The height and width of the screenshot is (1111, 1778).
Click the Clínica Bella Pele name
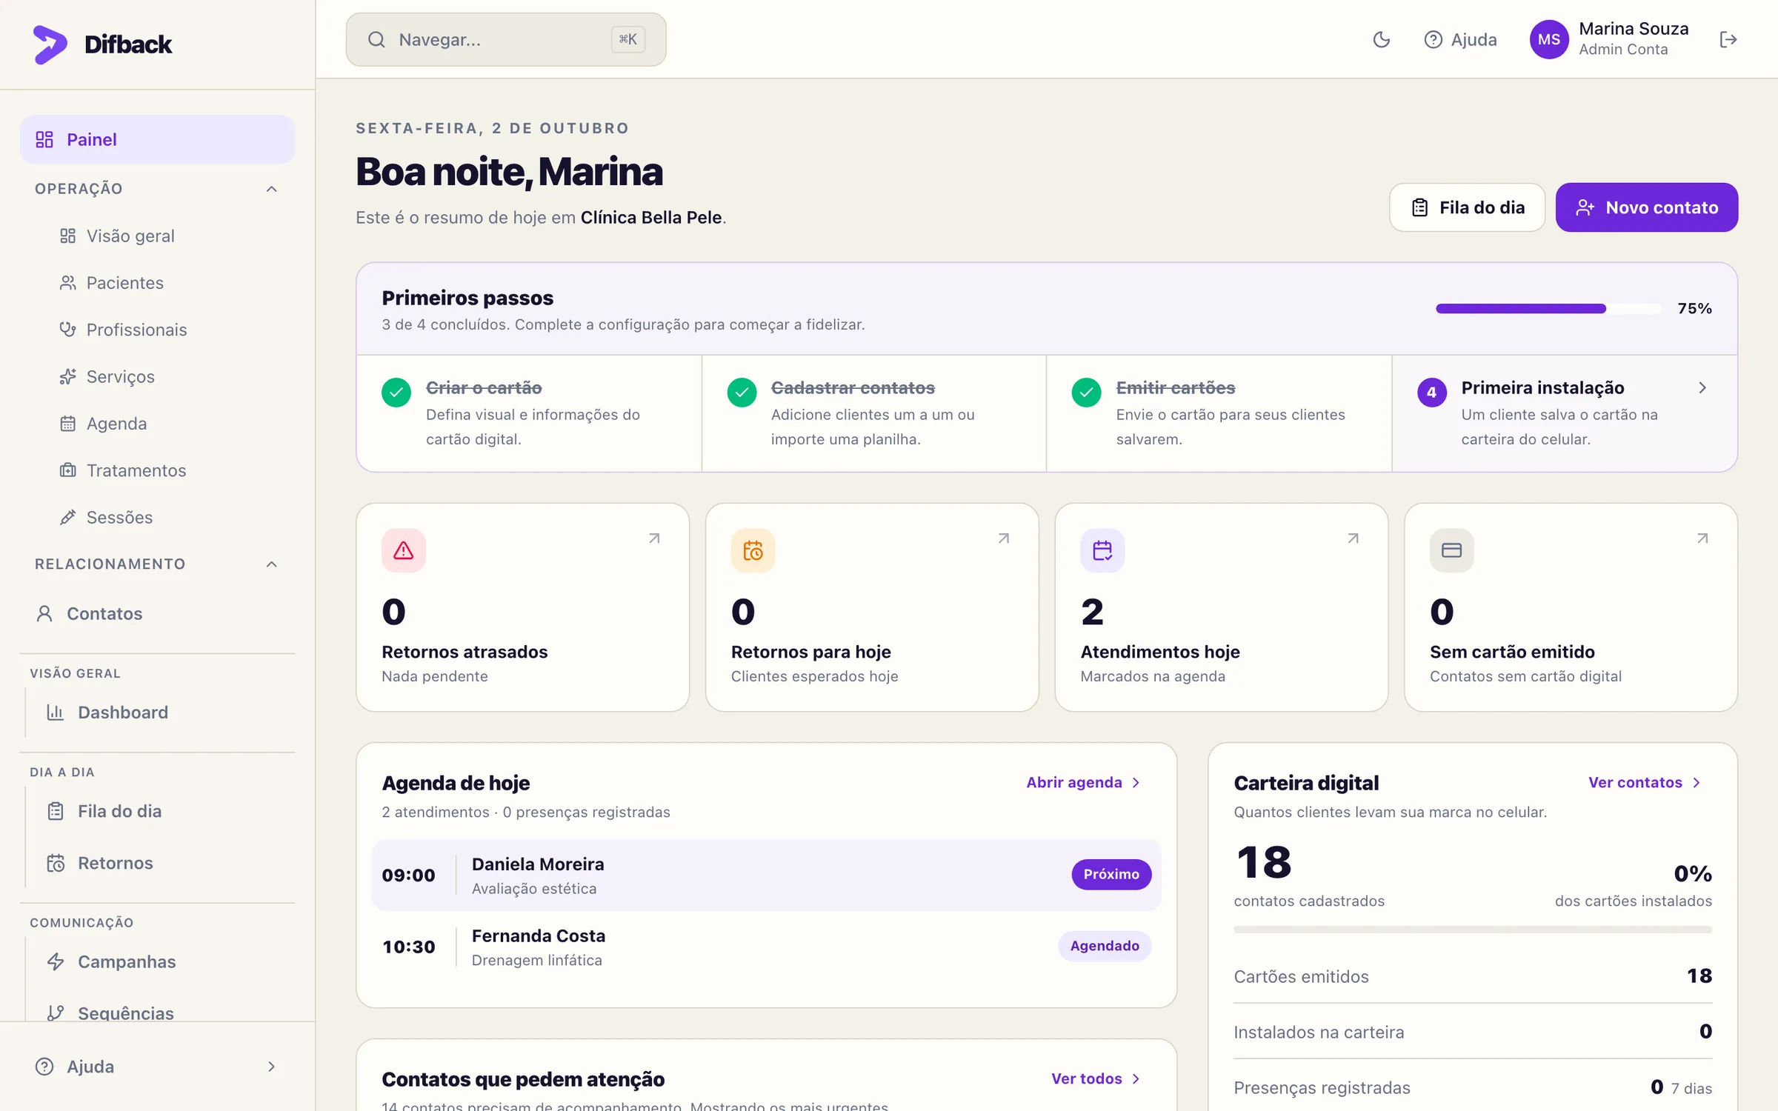[x=651, y=217]
